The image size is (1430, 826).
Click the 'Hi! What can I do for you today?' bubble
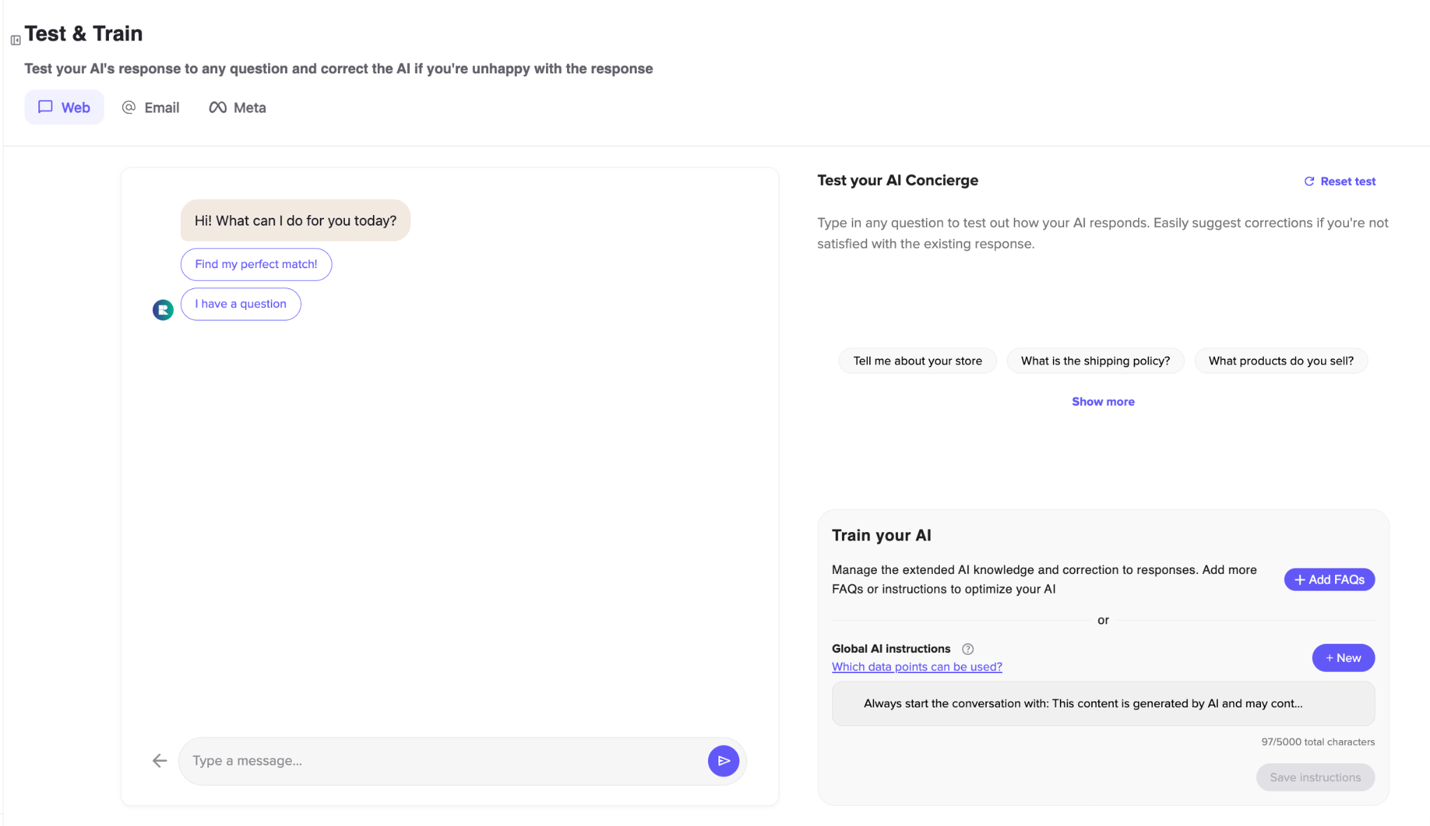[295, 221]
